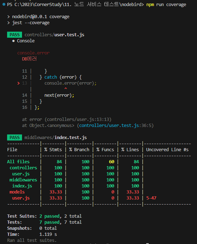Screen dimensions: 197x244
Task: Click the red 'models' folder row label
Action: pyautogui.click(x=17, y=192)
